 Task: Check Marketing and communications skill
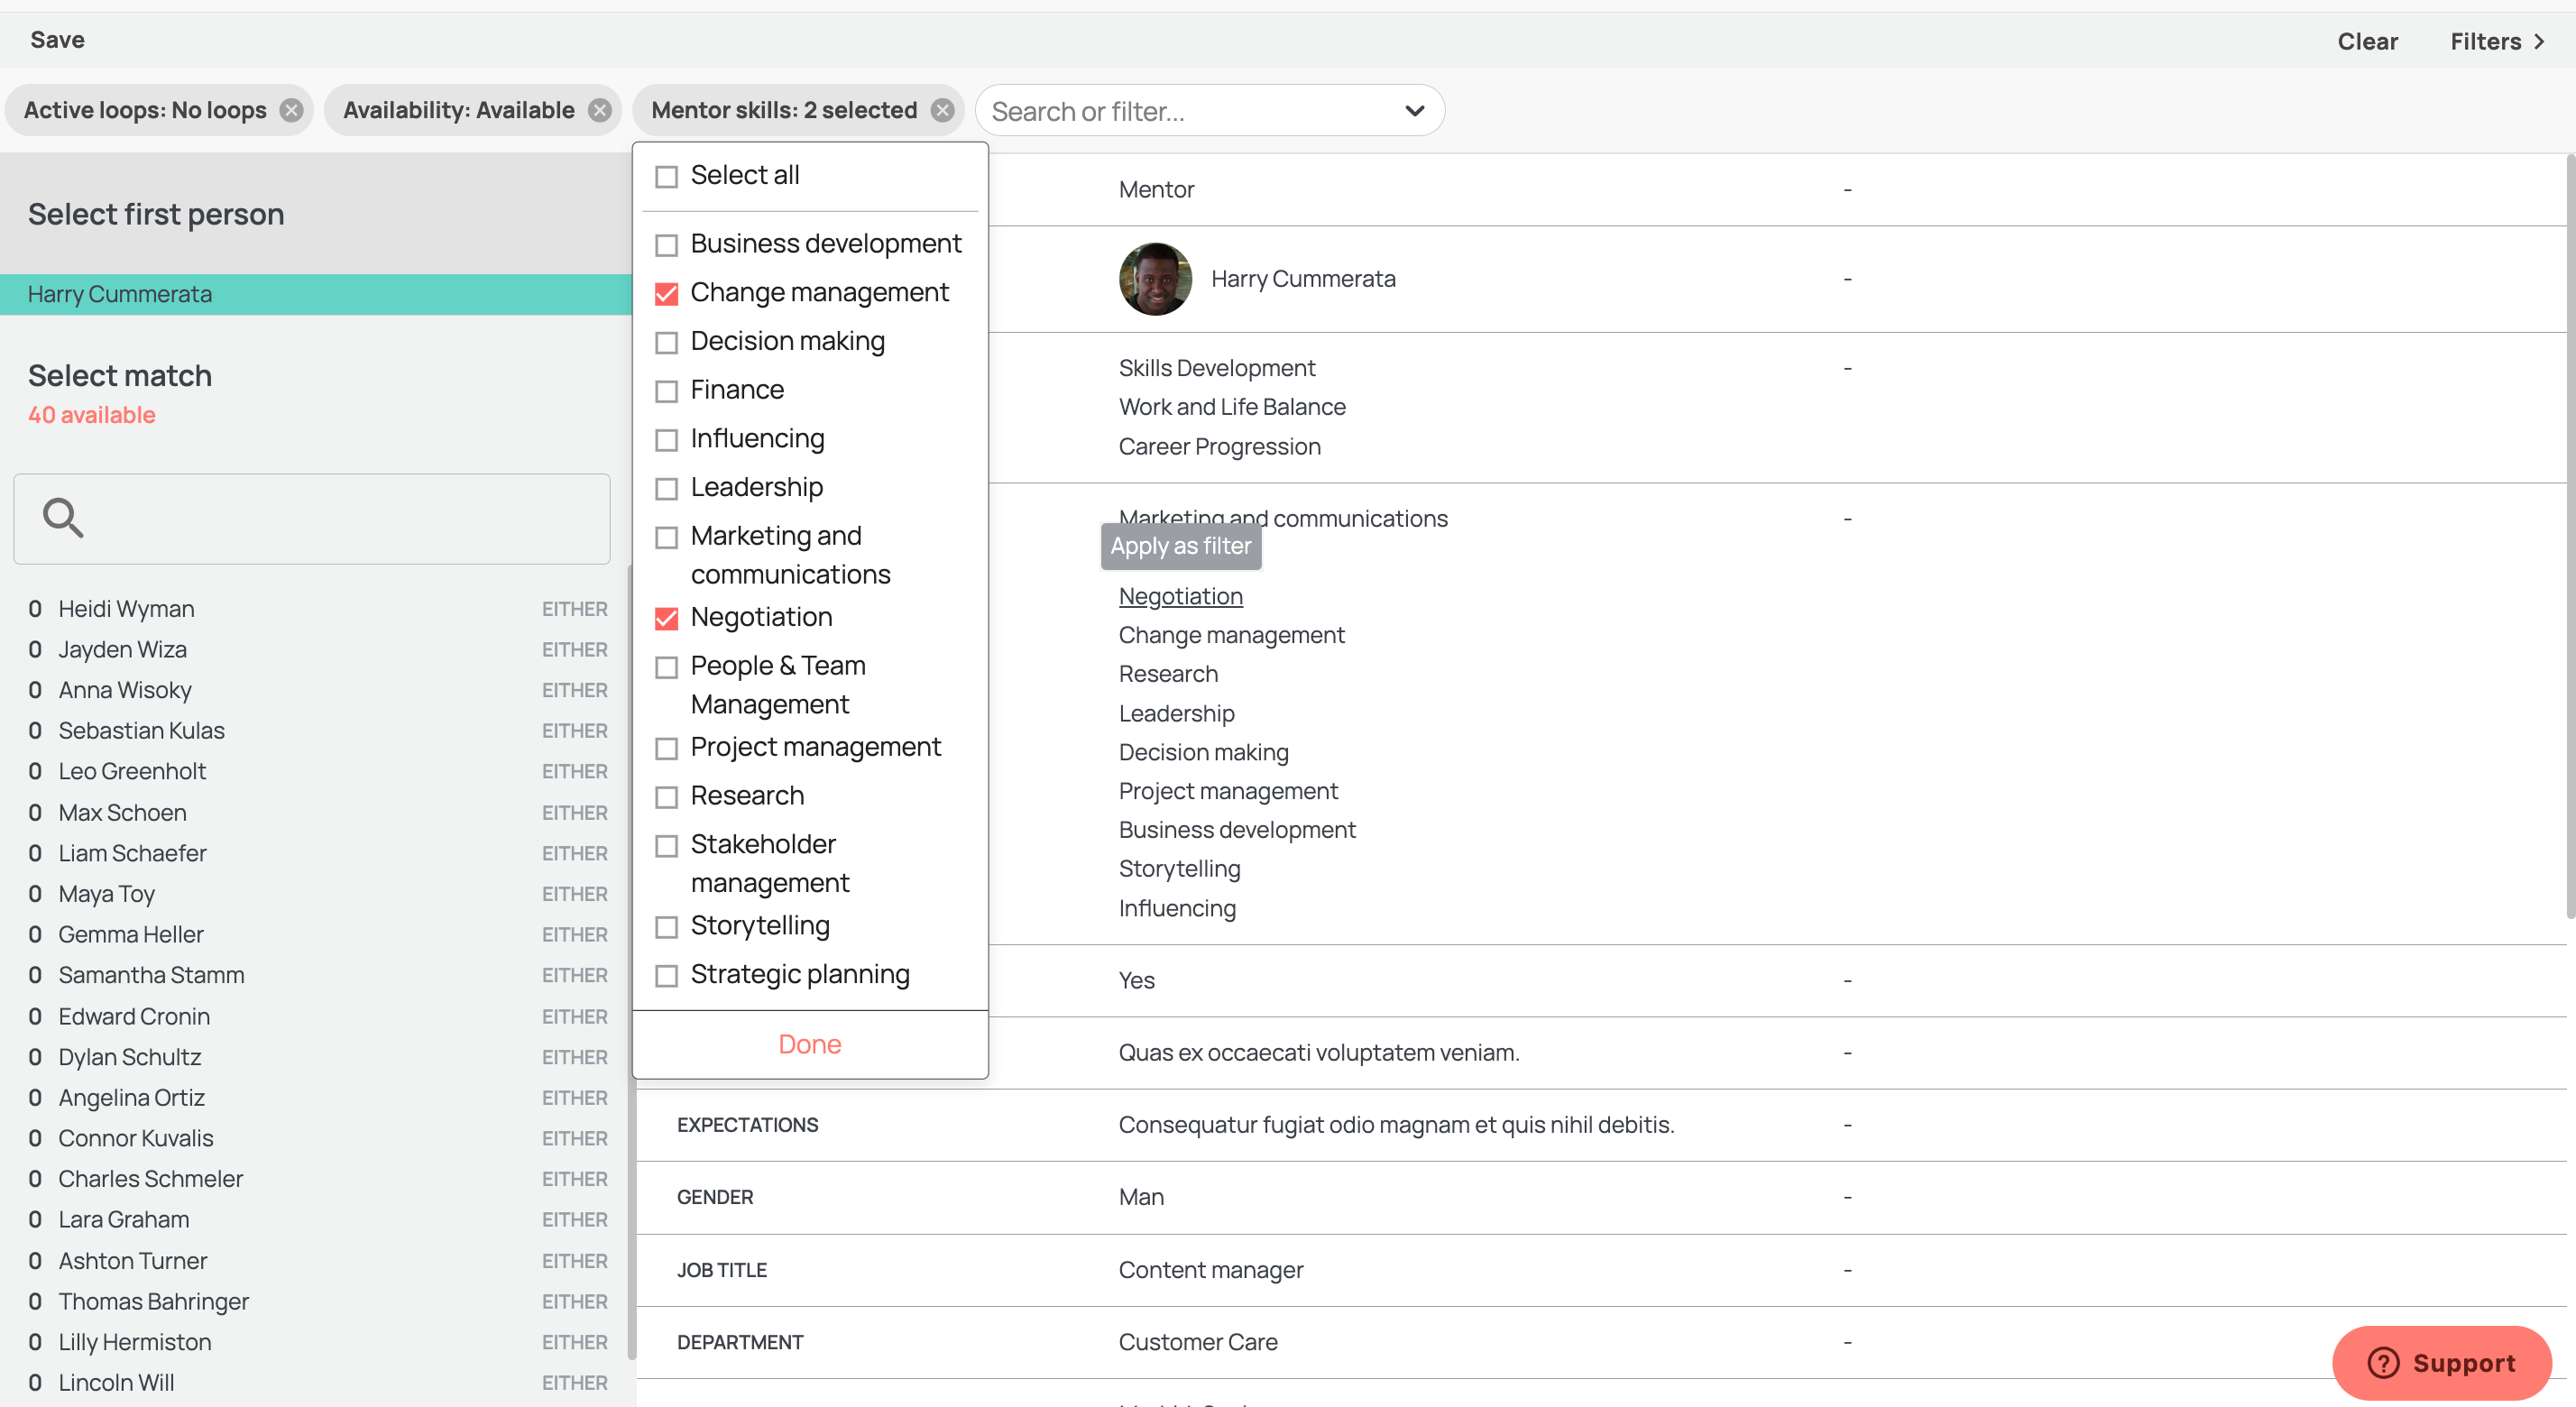click(666, 538)
